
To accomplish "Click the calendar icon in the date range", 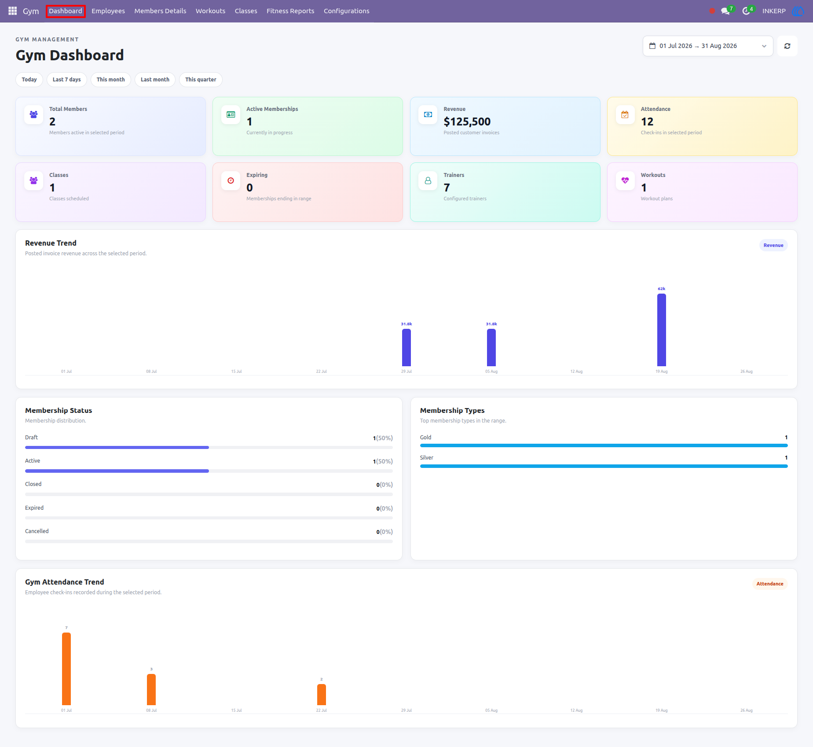I will [x=652, y=46].
